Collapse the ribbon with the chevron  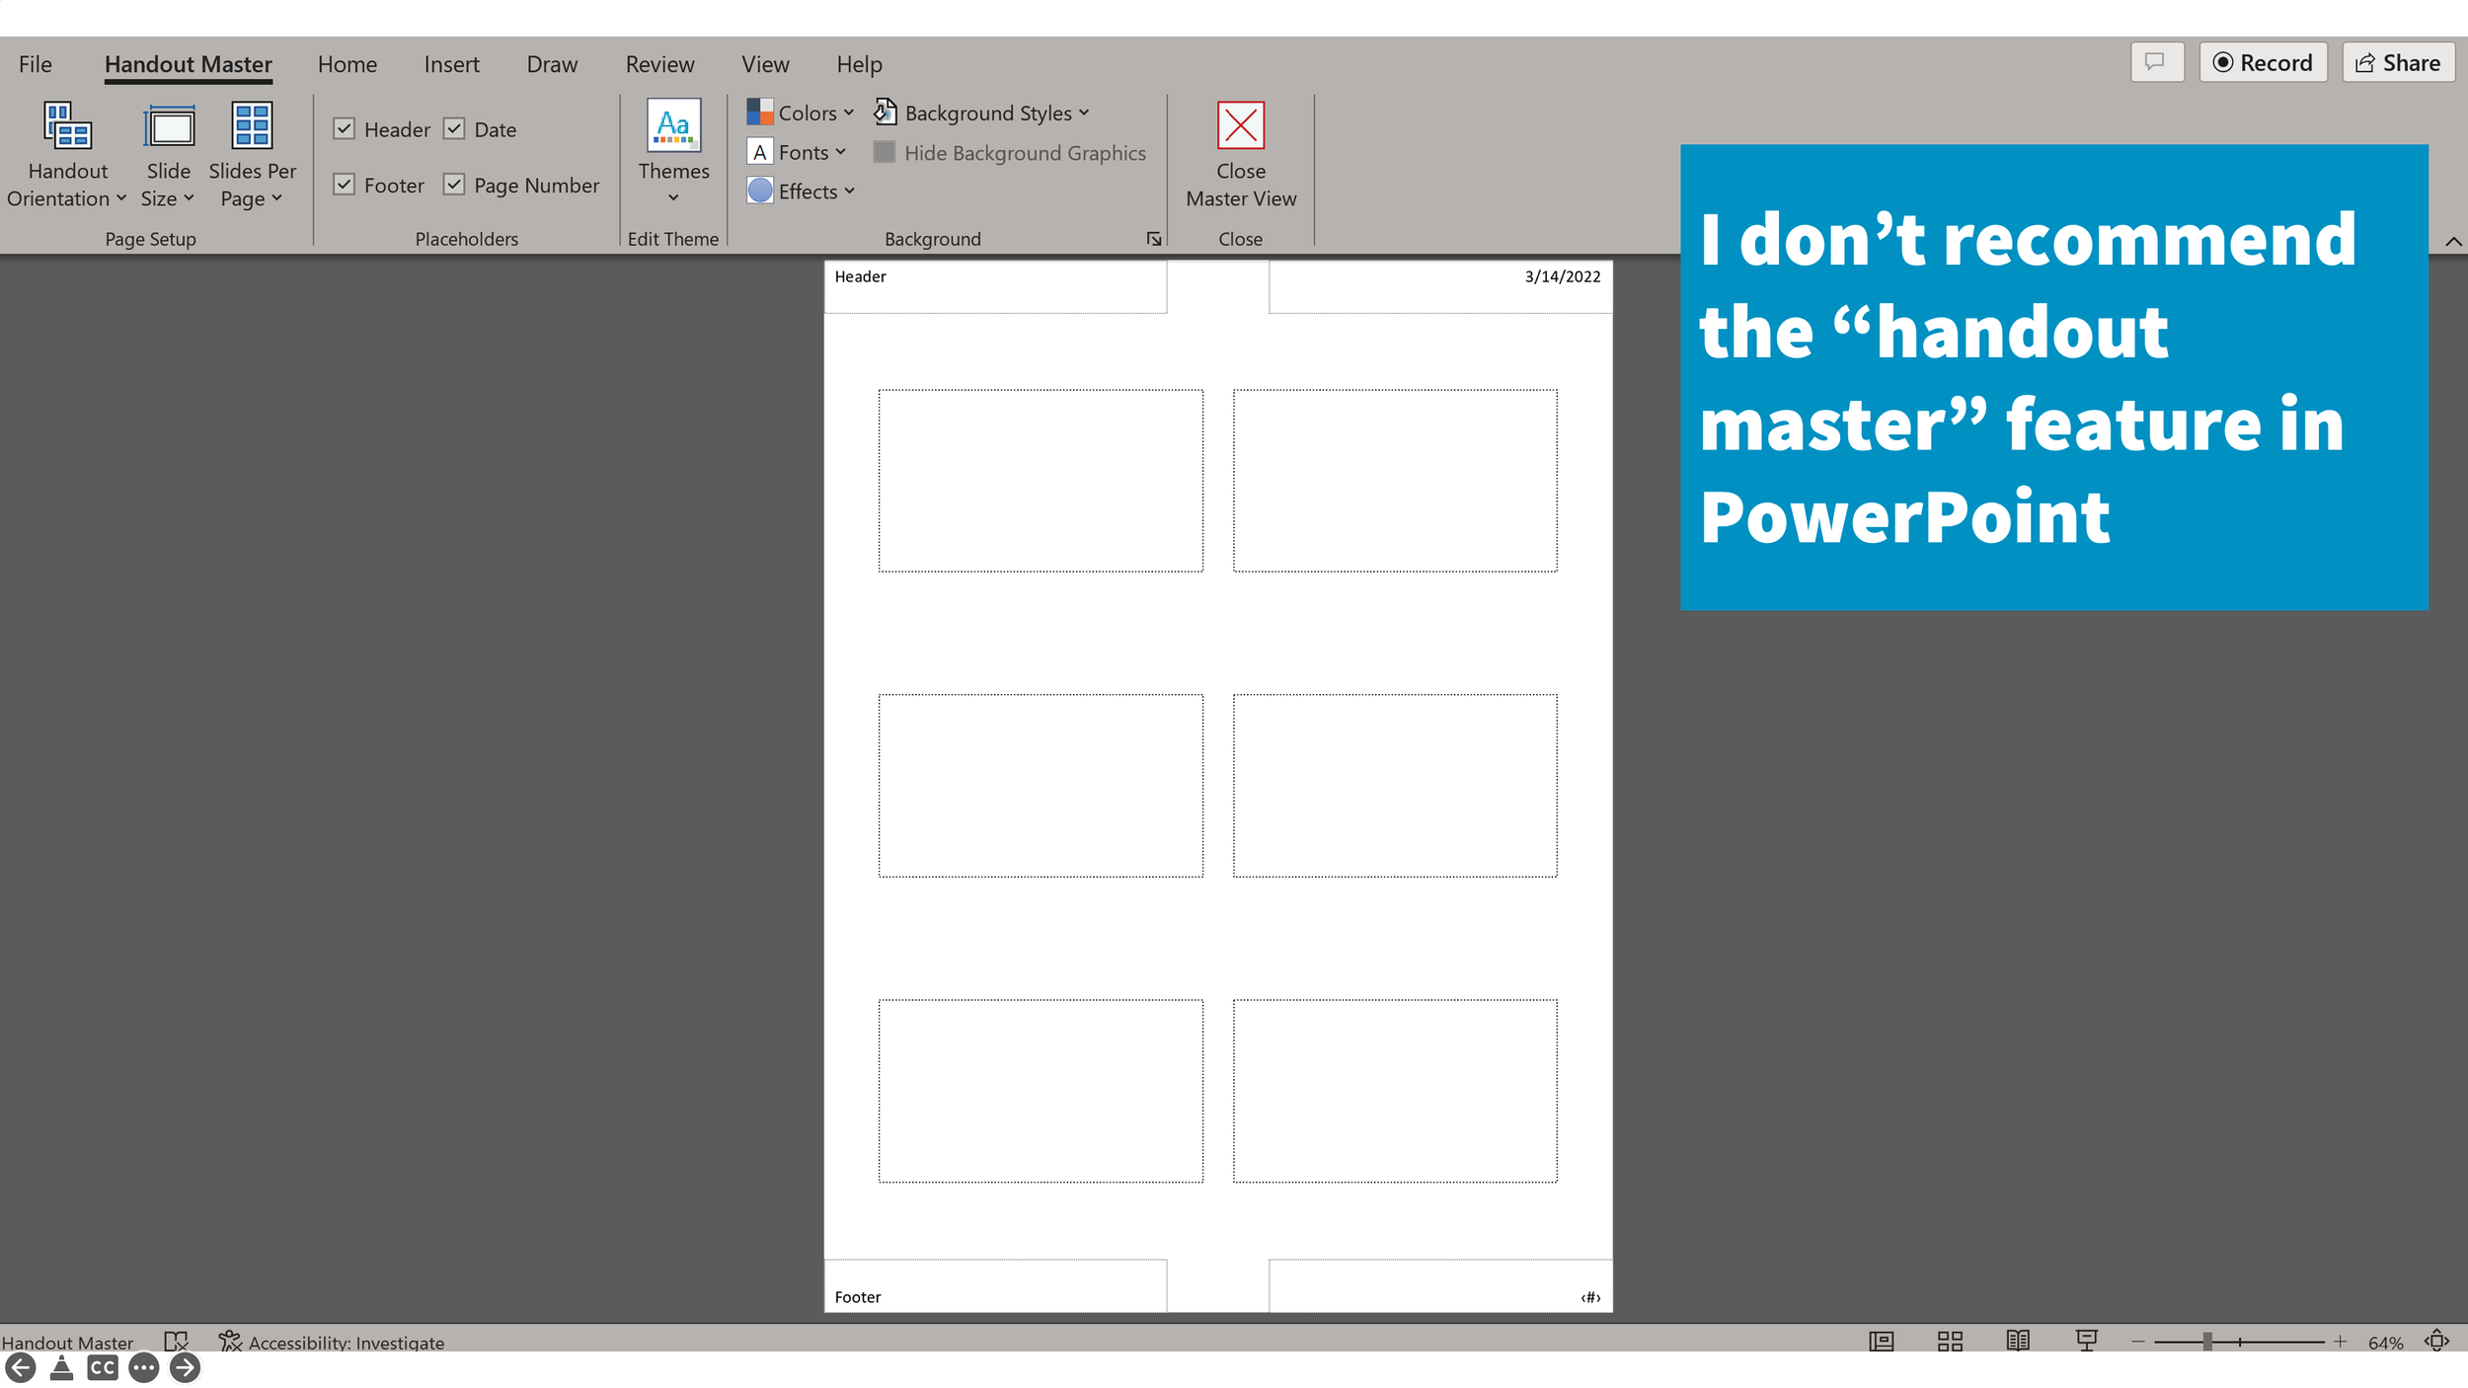click(2452, 240)
